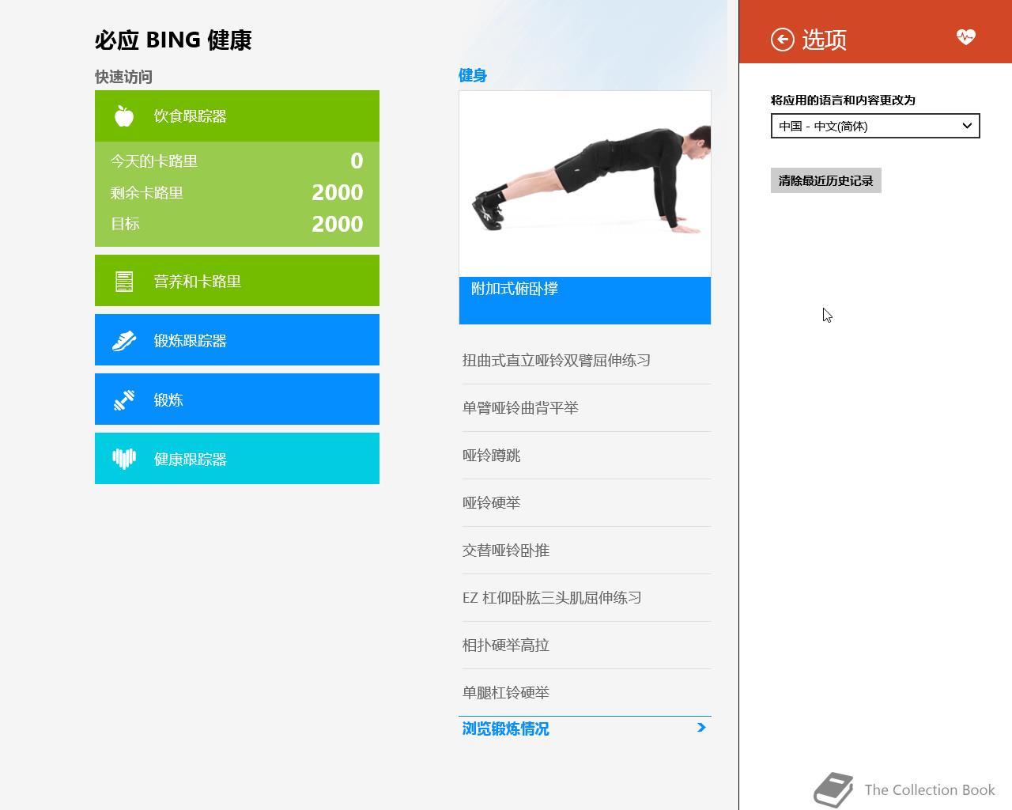Screen dimensions: 1012x810
Task: Open the language dropdown 中国 - 中文(简体)
Action: tap(875, 126)
